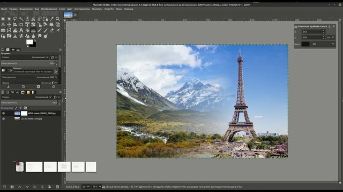Toggle lock position and size icon
Screen dimensions: 343x192
pyautogui.click(x=21, y=108)
